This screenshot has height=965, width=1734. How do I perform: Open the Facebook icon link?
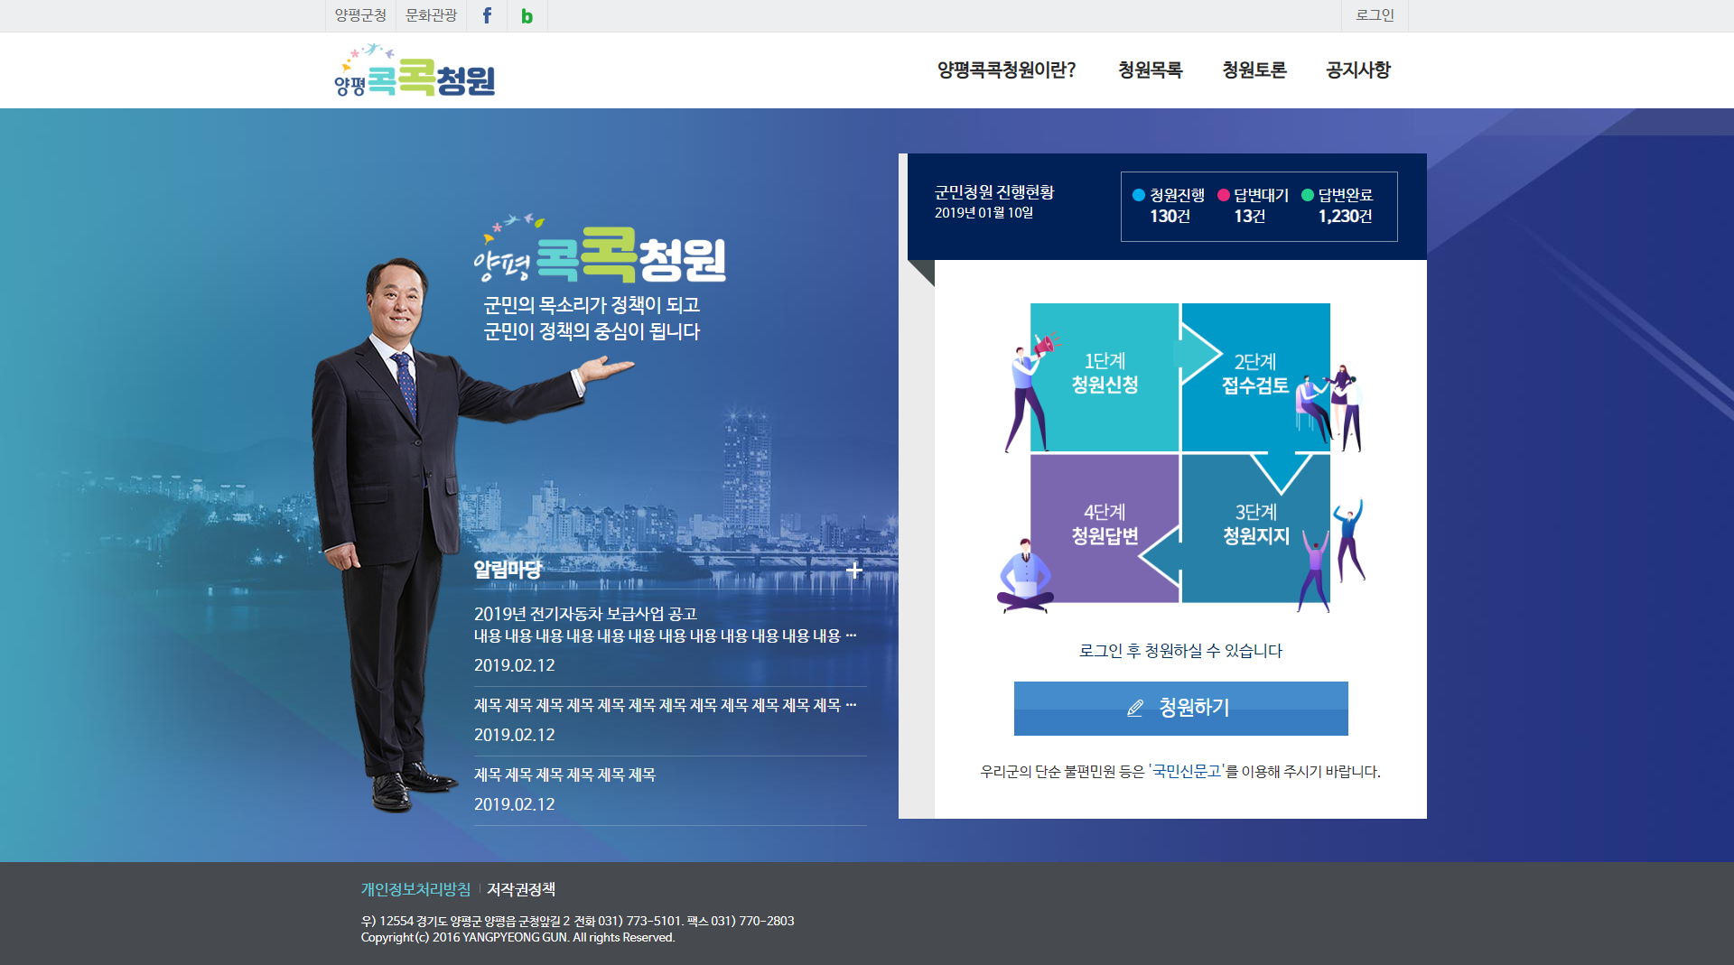[x=487, y=15]
